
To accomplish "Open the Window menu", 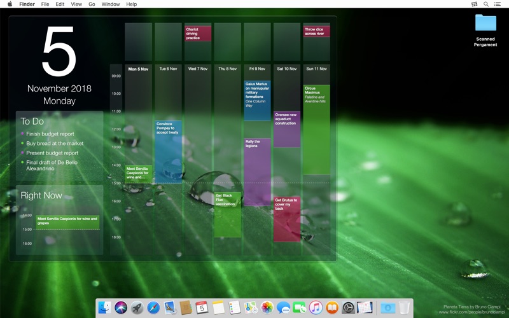I will 111,4.
